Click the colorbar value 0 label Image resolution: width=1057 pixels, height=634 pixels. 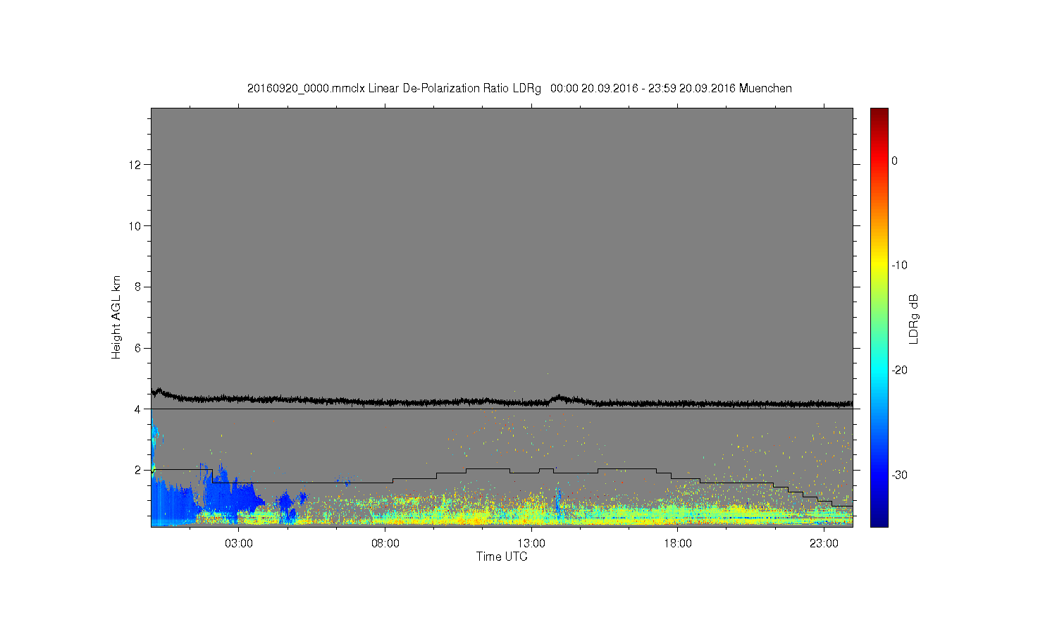click(x=895, y=161)
